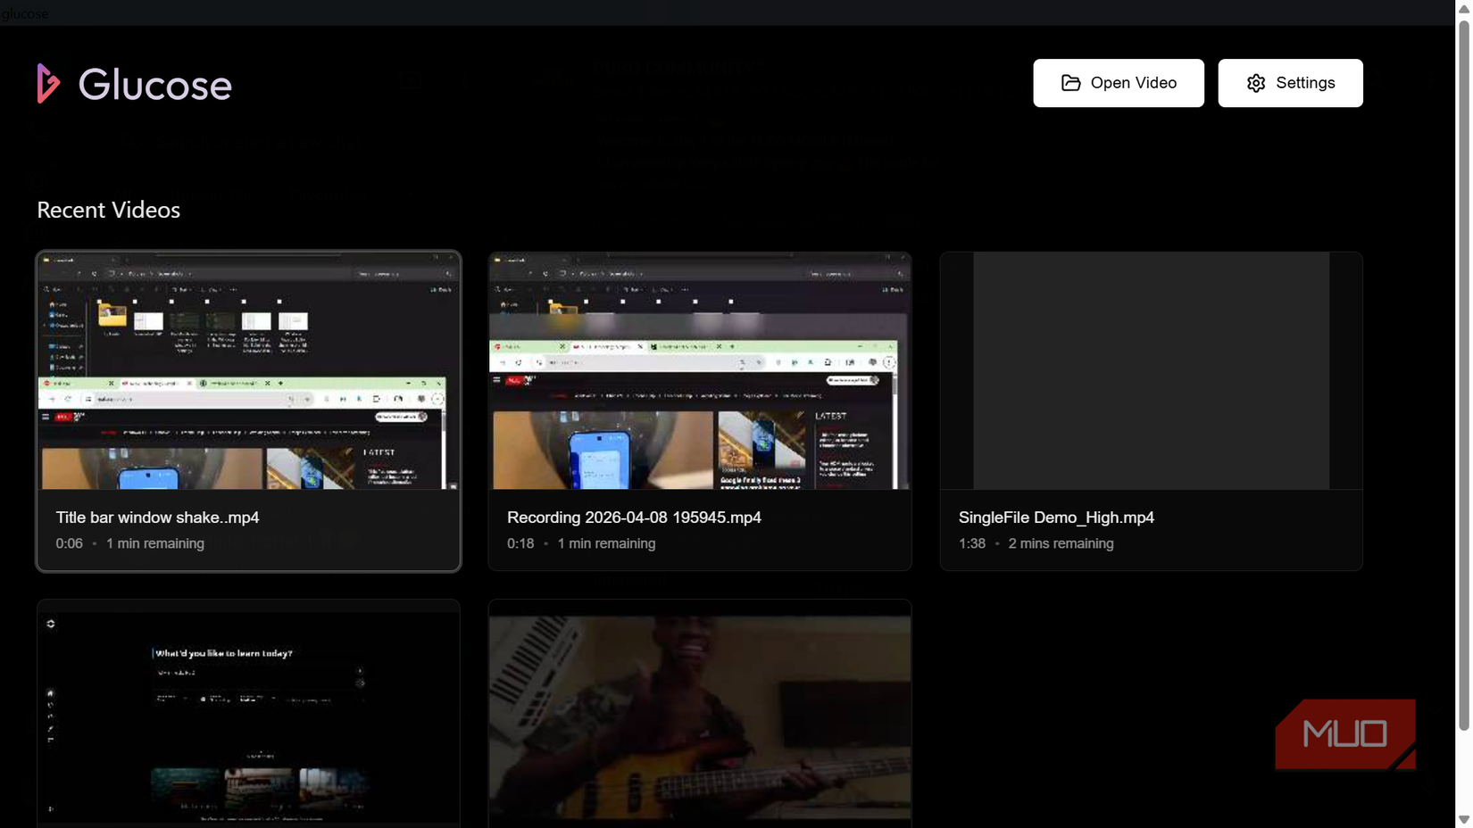Open Recording 2026-04-08 195945.mp4

pyautogui.click(x=699, y=371)
